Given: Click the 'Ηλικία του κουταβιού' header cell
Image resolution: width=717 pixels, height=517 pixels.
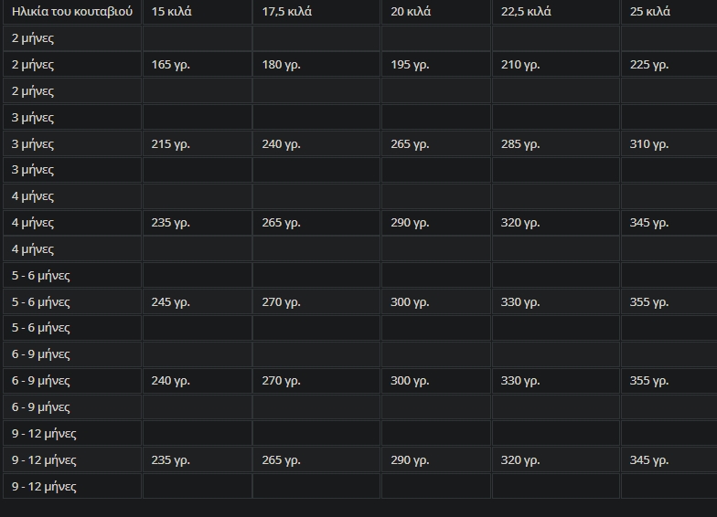Looking at the screenshot, I should tap(72, 12).
